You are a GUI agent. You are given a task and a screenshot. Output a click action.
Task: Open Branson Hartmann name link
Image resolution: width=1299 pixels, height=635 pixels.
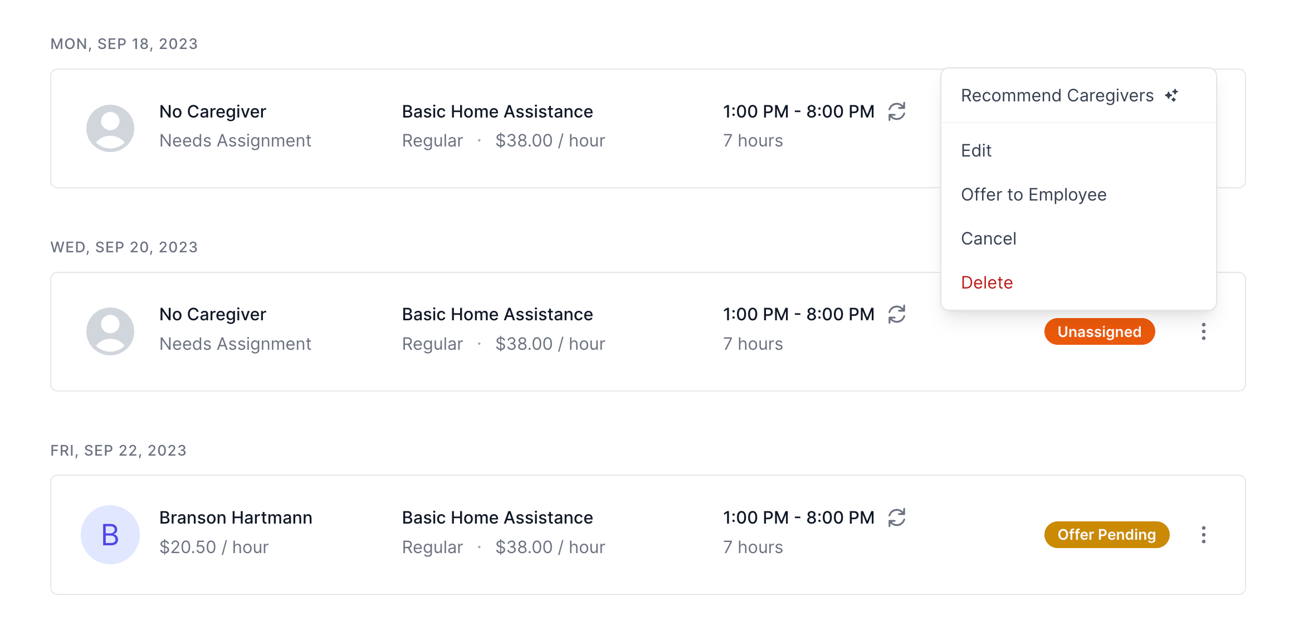click(236, 517)
